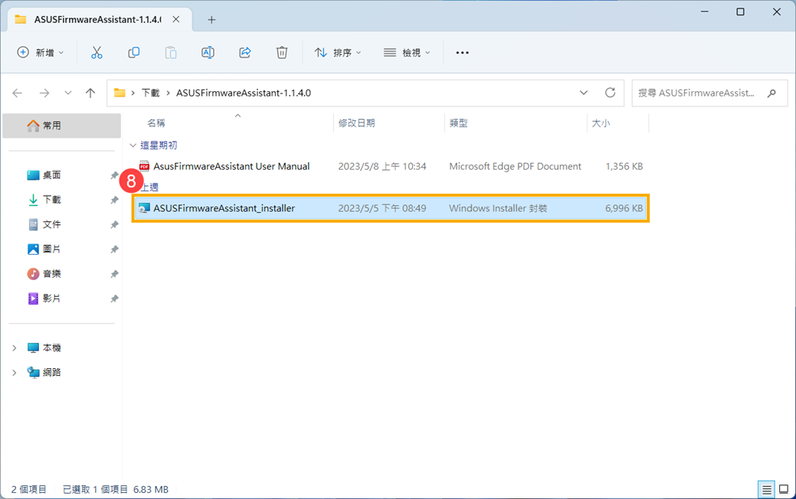
Task: Expand the 網路 (Network) tree chevron
Action: coord(15,372)
